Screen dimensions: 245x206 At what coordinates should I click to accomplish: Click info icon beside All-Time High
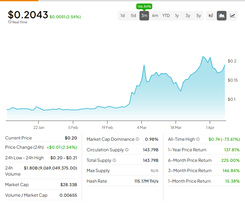(x=198, y=139)
